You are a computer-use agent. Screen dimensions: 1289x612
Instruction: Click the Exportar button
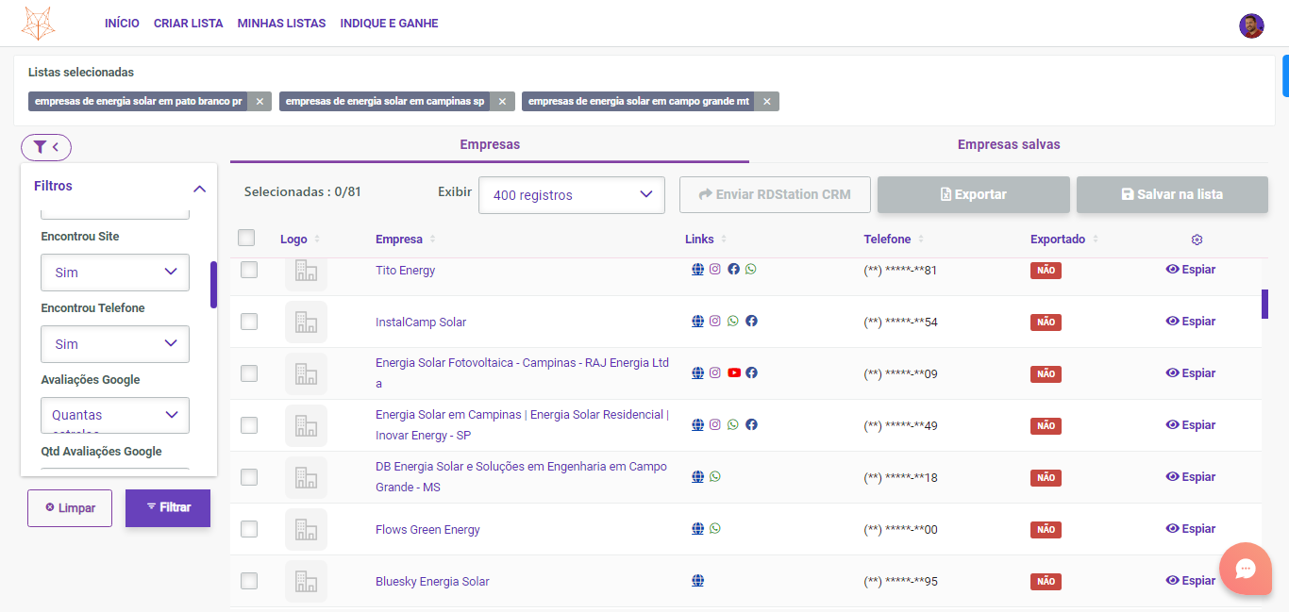coord(973,194)
